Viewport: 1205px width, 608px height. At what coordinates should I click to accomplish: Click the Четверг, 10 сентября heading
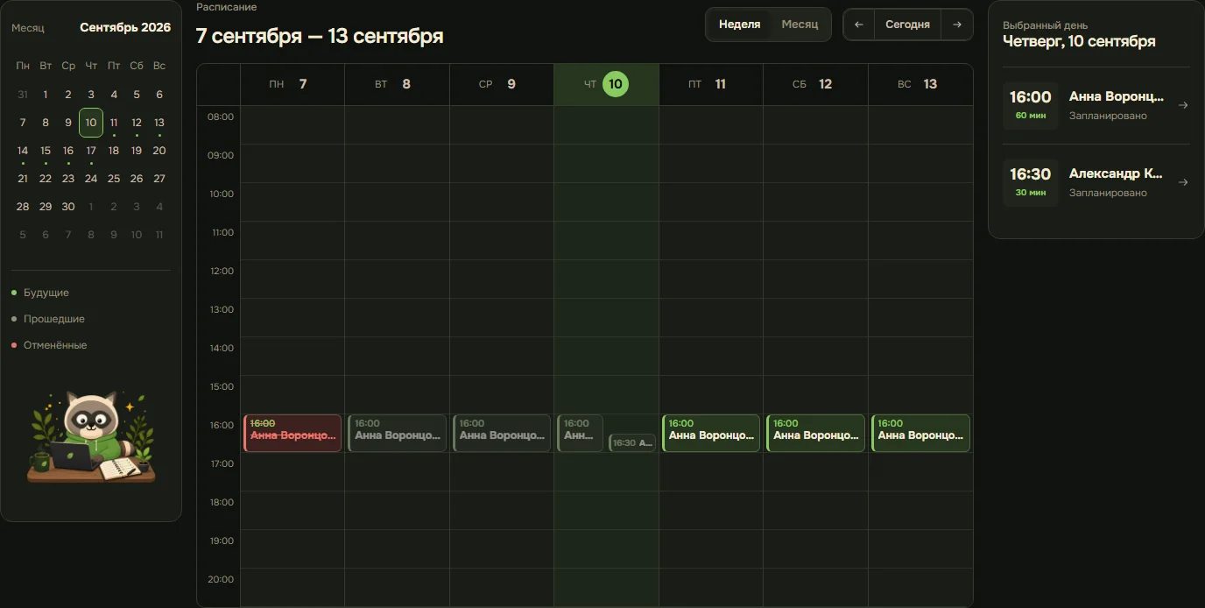coord(1079,41)
